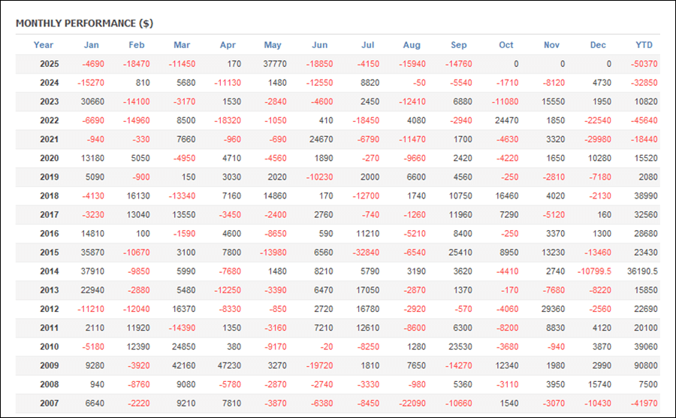Click the Nov column header
Image resolution: width=676 pixels, height=418 pixels.
[552, 45]
